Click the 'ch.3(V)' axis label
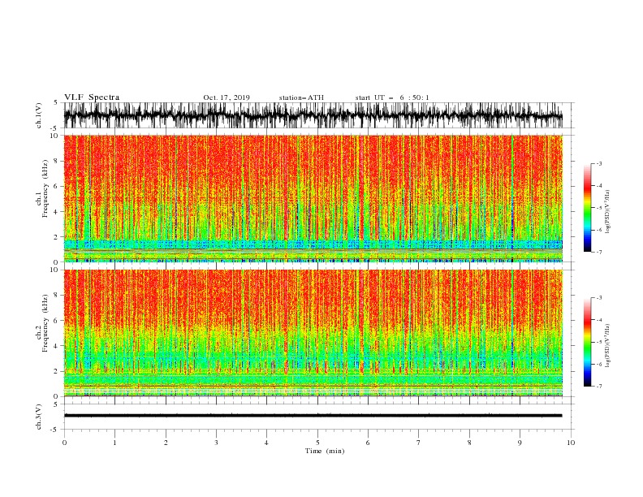The width and height of the screenshot is (643, 497). [x=39, y=417]
